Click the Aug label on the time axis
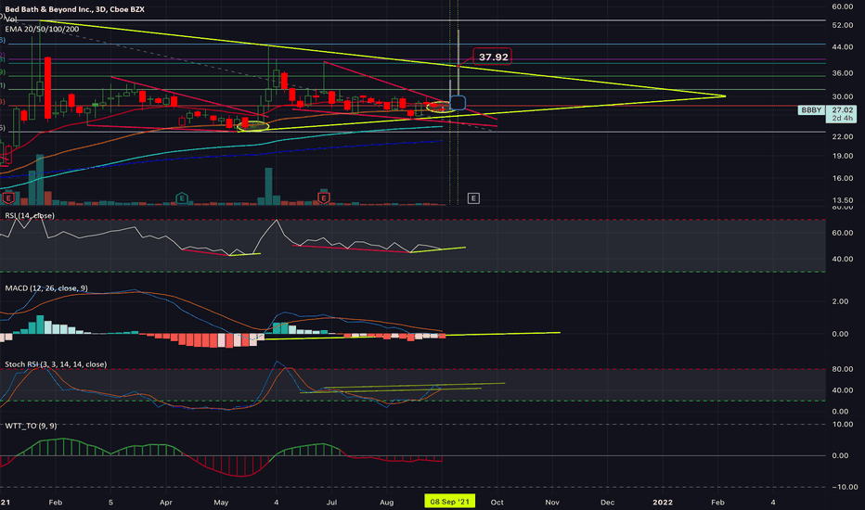Image resolution: width=865 pixels, height=510 pixels. click(x=387, y=503)
